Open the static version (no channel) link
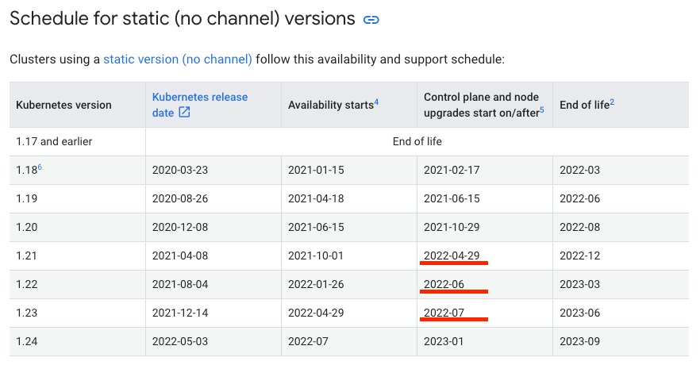 pyautogui.click(x=178, y=60)
